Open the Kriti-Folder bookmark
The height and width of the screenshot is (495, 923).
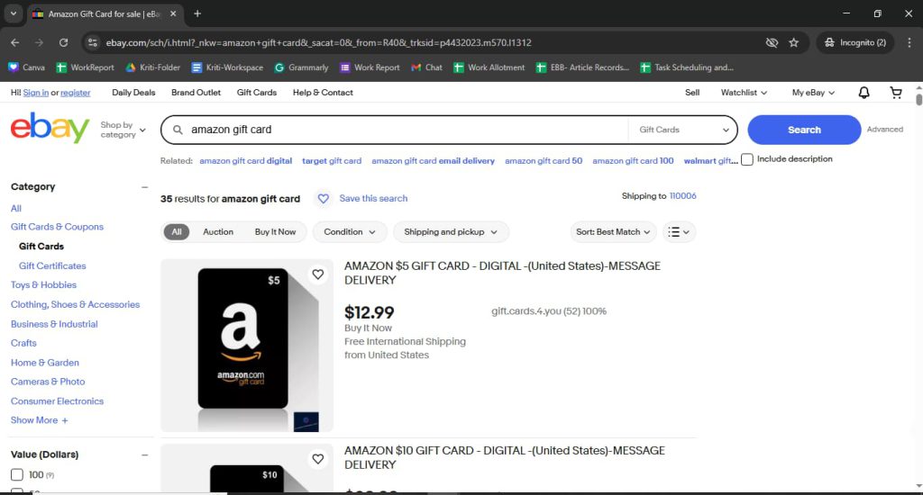[153, 67]
